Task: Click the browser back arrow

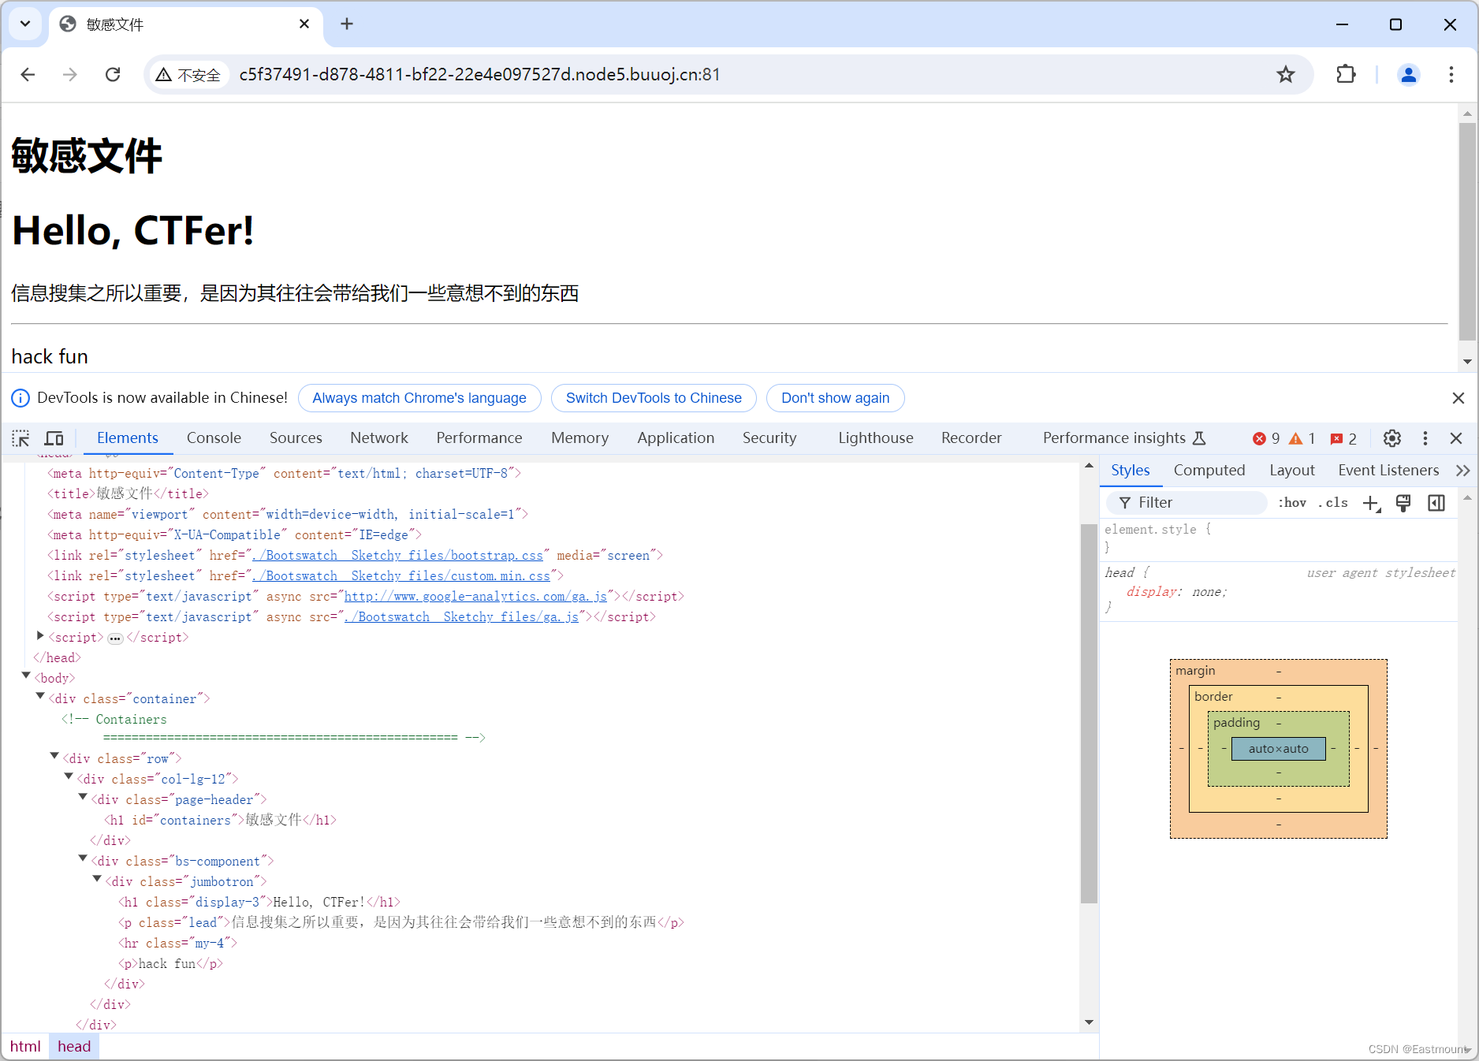Action: [28, 74]
